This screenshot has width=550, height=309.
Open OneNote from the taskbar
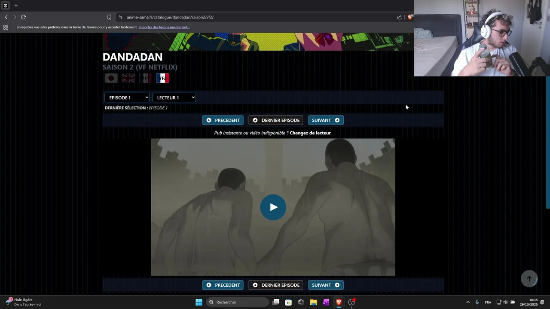coord(326,302)
